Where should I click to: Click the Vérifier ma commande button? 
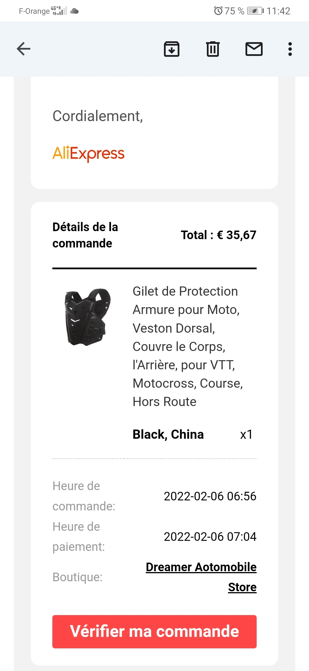(x=154, y=632)
